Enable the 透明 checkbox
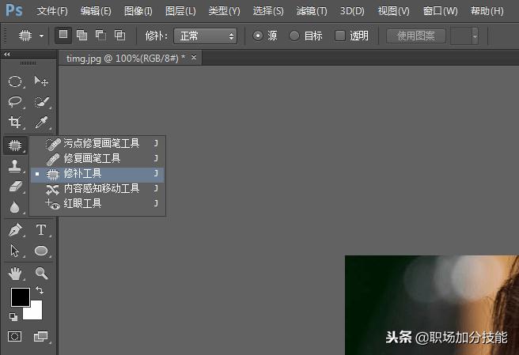The height and width of the screenshot is (355, 519). (x=340, y=36)
